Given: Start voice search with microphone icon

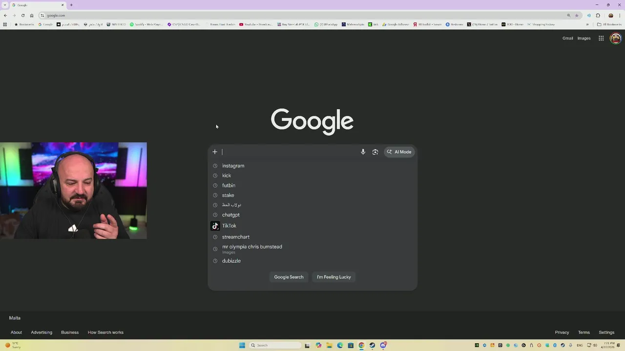Looking at the screenshot, I should point(363,152).
